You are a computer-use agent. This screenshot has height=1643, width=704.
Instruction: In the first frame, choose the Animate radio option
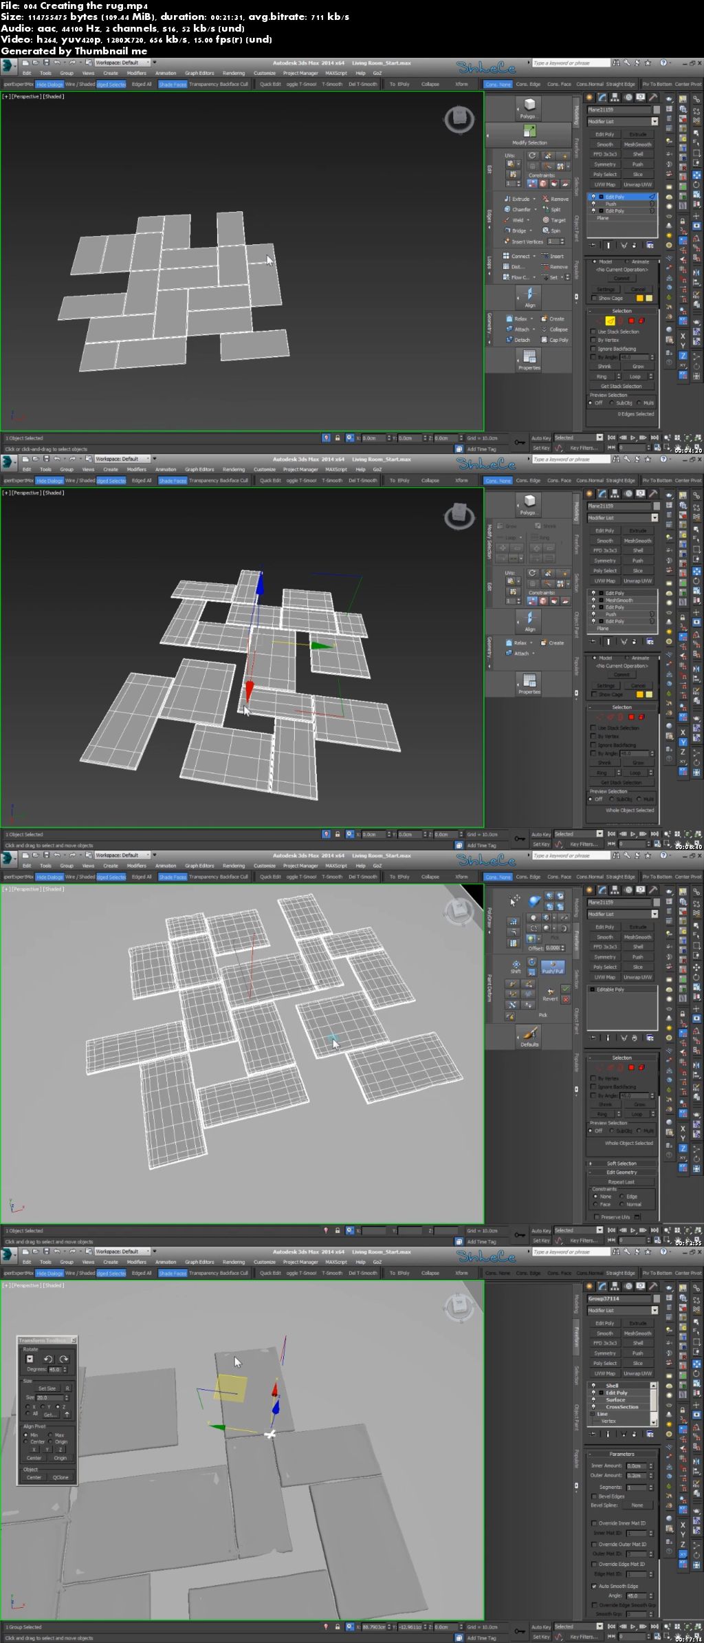[x=637, y=261]
